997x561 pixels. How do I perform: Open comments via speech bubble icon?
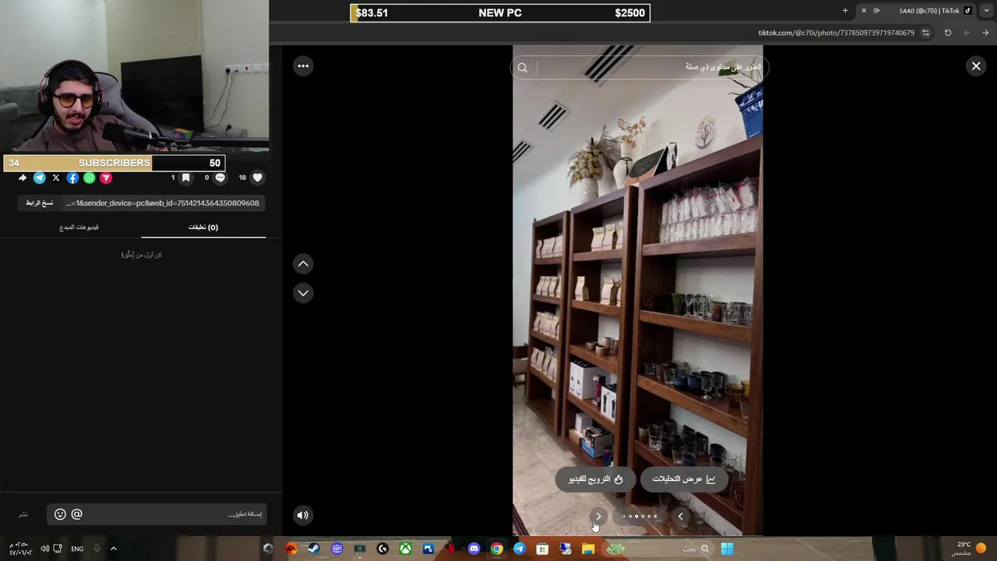pyautogui.click(x=220, y=178)
